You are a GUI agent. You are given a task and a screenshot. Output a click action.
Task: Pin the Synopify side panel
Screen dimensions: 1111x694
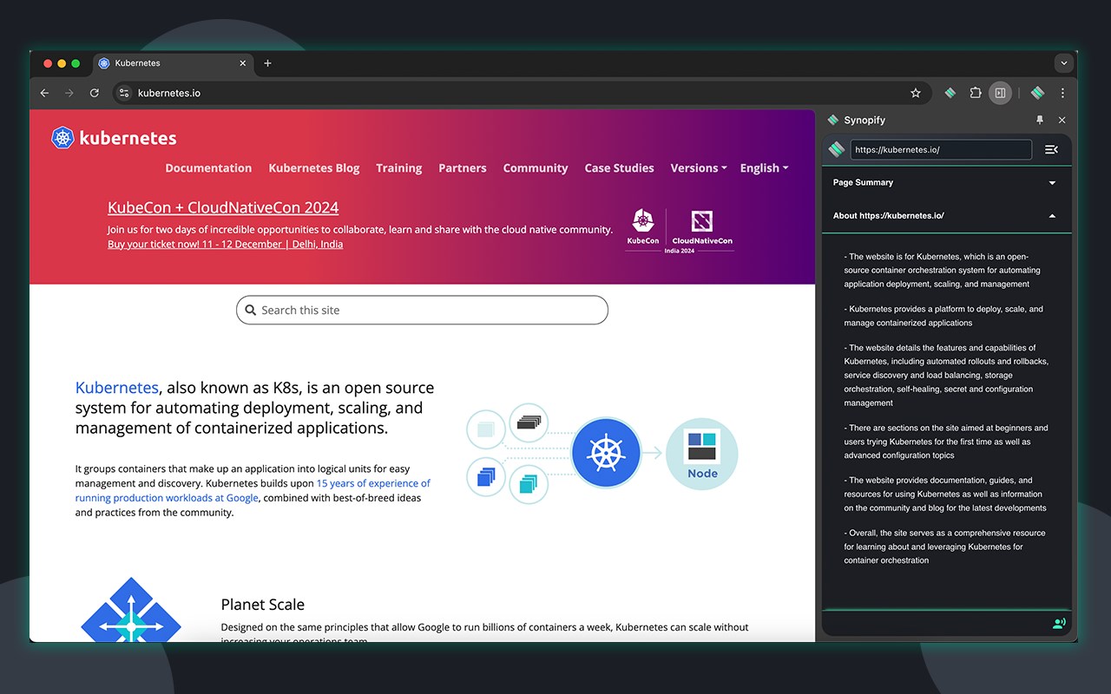pyautogui.click(x=1040, y=121)
